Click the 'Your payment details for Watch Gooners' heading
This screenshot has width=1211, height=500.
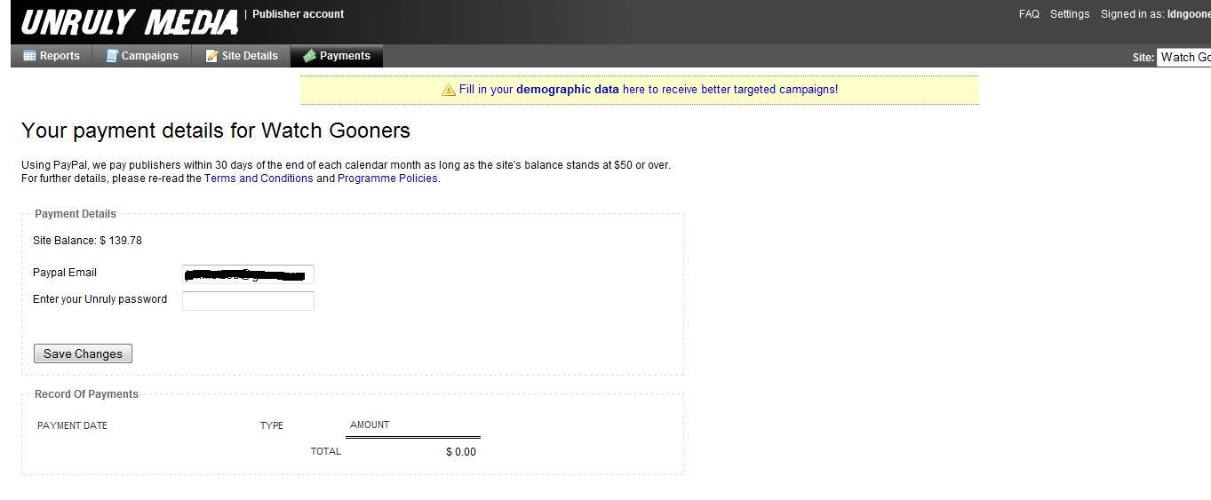[x=216, y=131]
